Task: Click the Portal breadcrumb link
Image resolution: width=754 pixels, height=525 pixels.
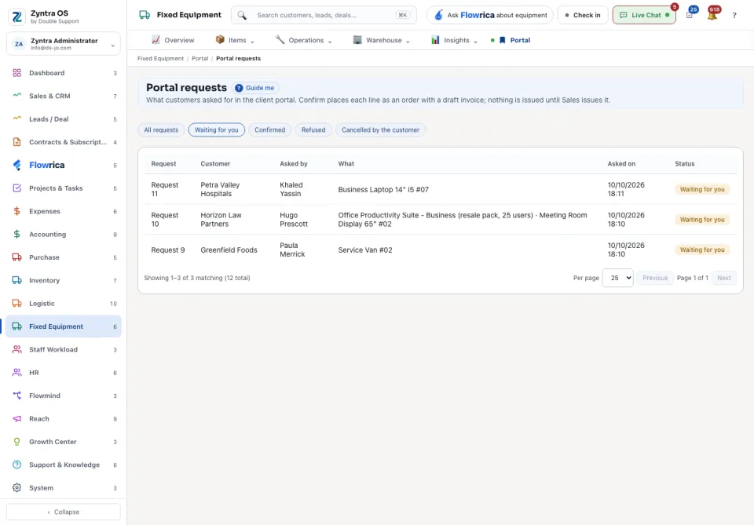Action: (x=200, y=59)
